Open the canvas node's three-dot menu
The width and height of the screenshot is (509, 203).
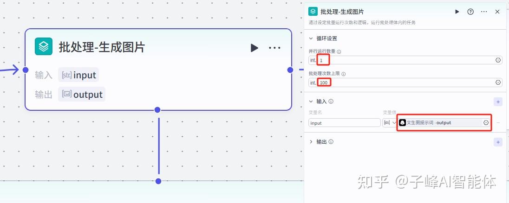point(275,48)
